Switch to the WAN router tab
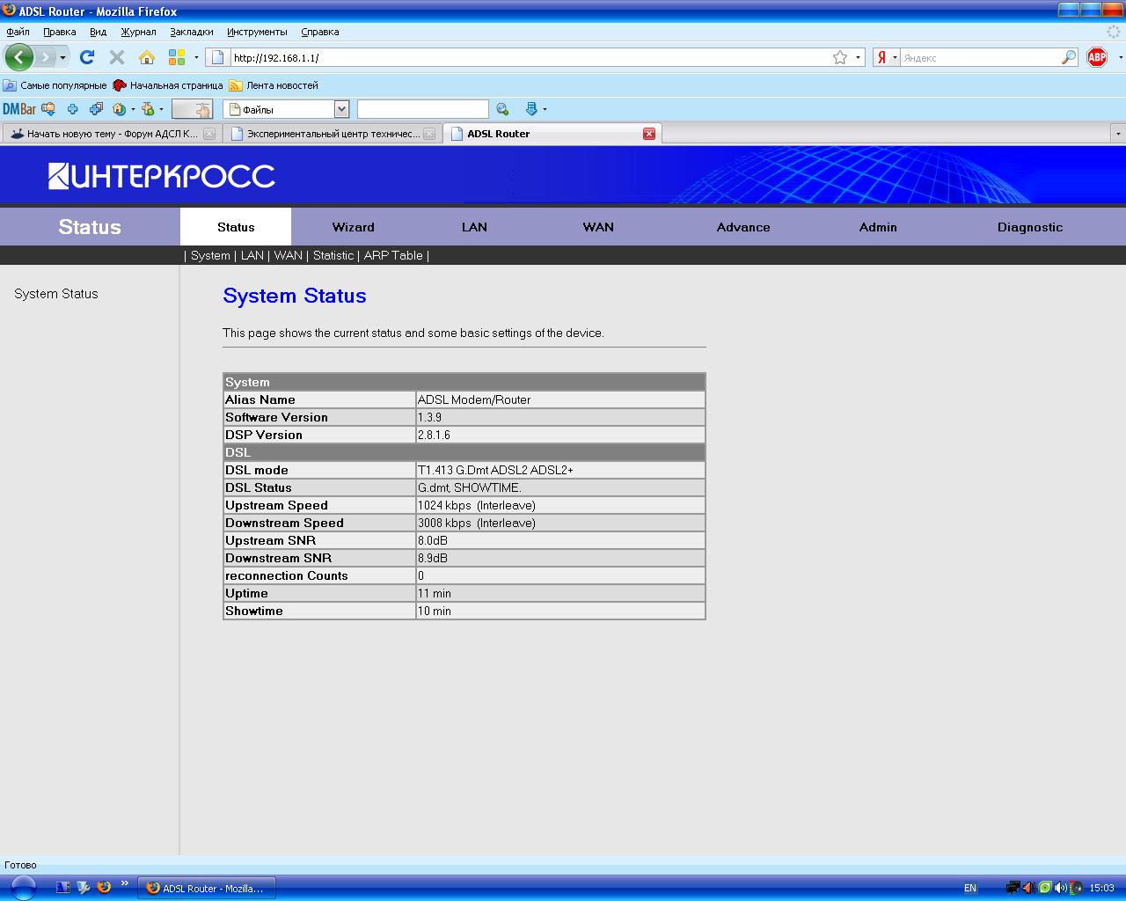Screen dimensions: 1126x901 click(597, 227)
